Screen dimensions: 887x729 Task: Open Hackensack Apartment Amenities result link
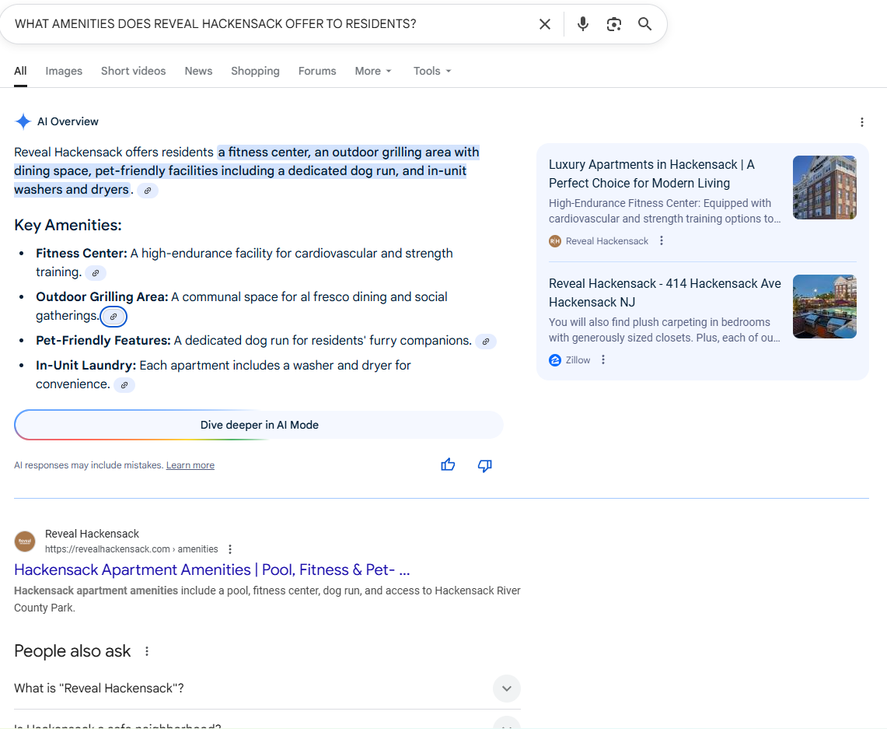(211, 570)
